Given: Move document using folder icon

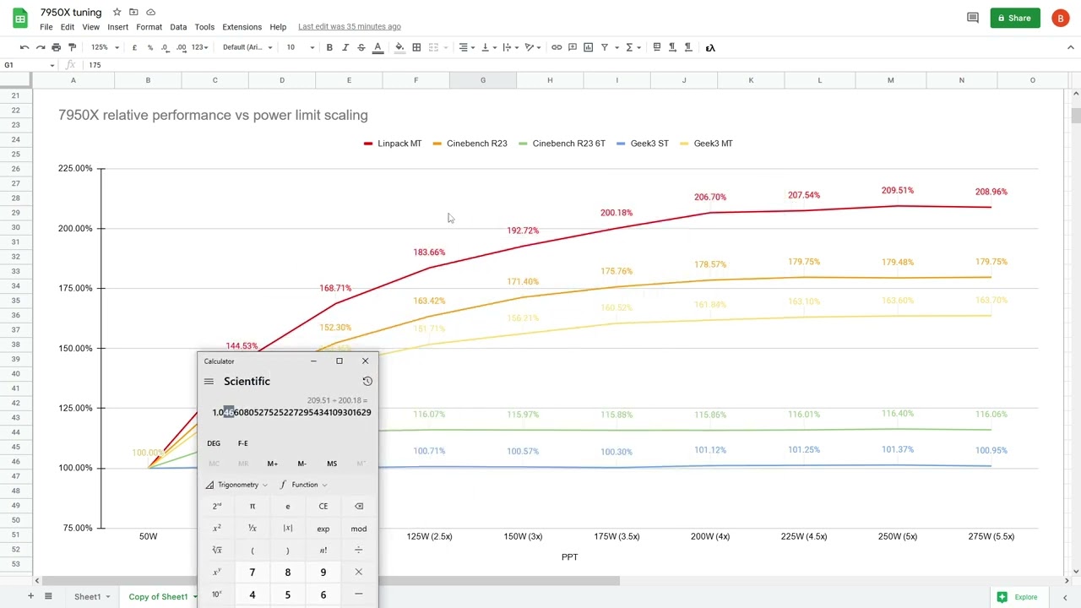Looking at the screenshot, I should pyautogui.click(x=133, y=12).
